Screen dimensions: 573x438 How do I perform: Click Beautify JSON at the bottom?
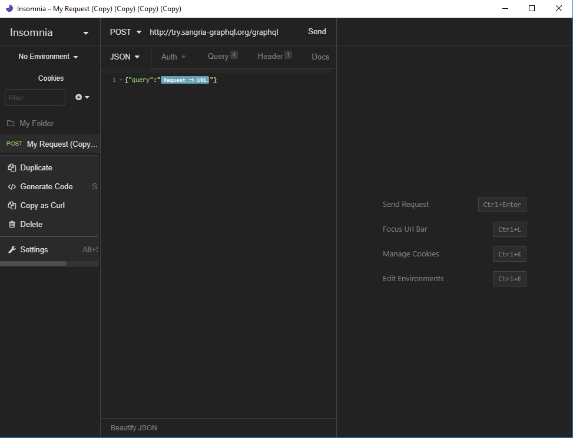coord(134,428)
